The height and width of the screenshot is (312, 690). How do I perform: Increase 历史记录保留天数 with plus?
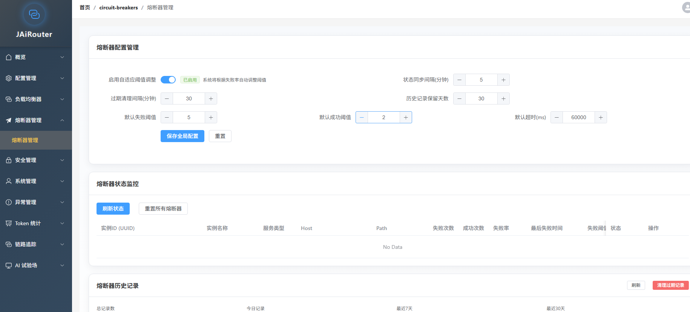(503, 98)
